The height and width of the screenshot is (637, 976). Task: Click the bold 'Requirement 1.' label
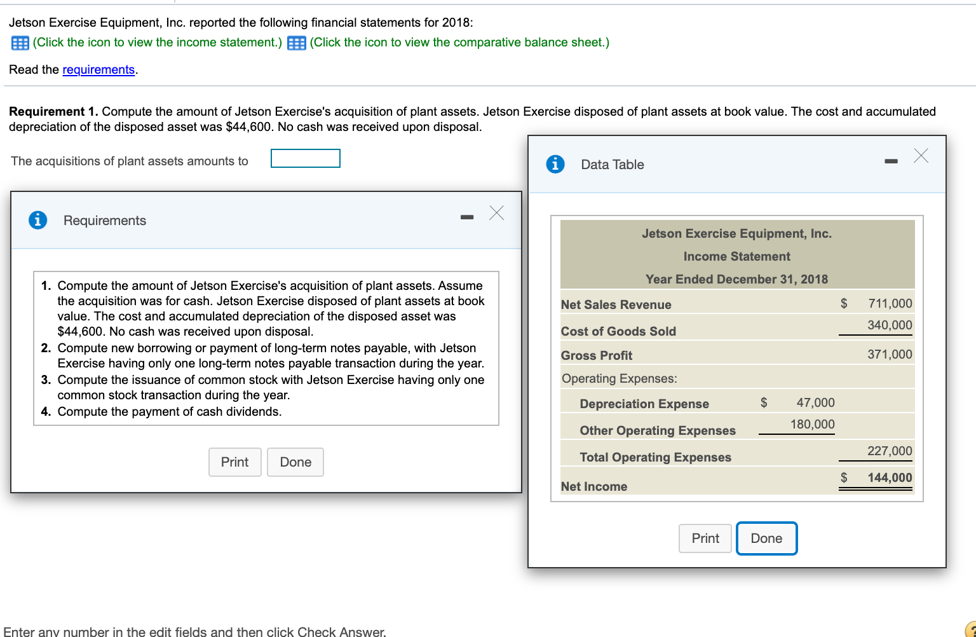pos(53,112)
